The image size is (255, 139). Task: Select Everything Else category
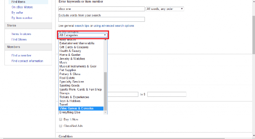[81, 112]
